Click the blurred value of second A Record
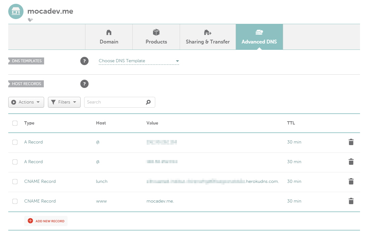This screenshot has width=367, height=234. pyautogui.click(x=162, y=162)
